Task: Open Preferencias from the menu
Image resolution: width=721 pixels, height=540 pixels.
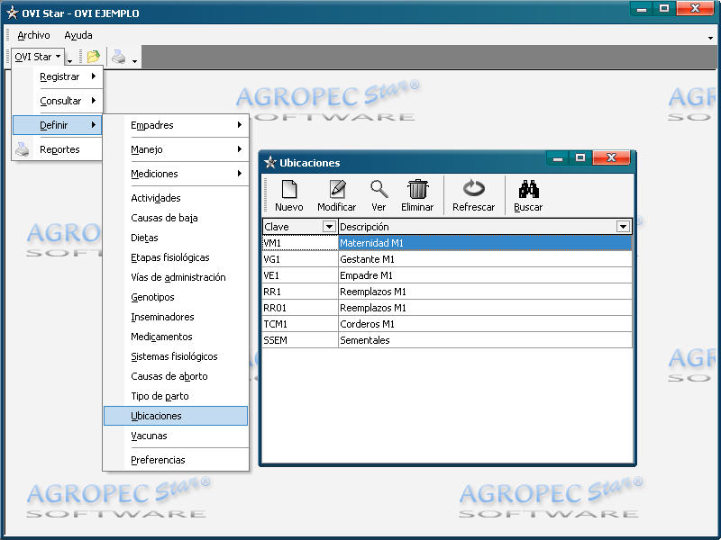Action: pos(175,460)
